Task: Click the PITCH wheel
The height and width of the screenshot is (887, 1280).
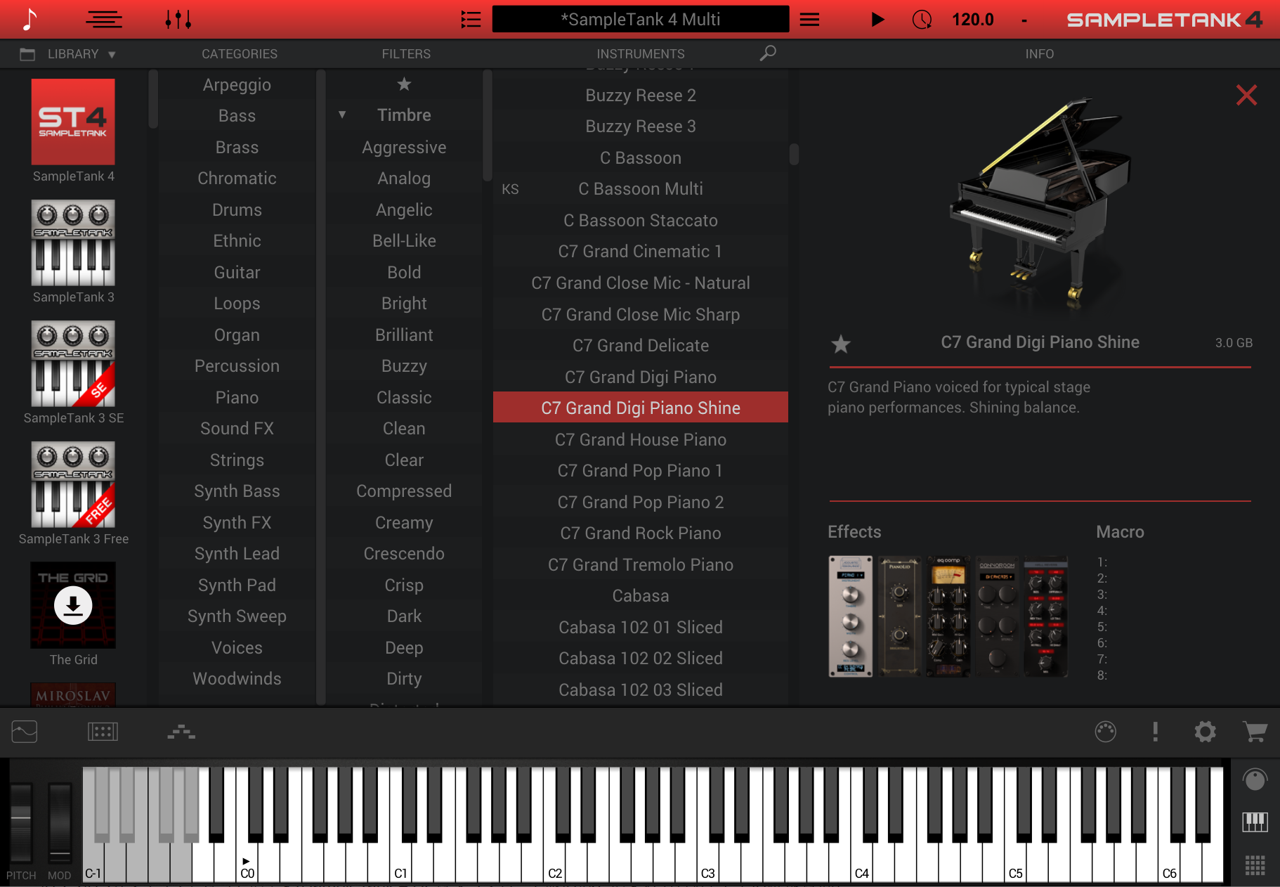Action: (x=21, y=824)
